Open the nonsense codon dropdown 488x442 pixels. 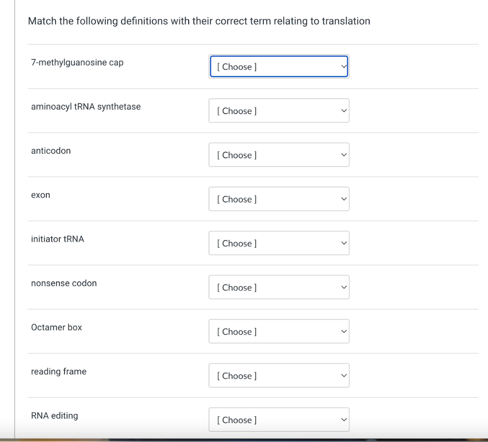(279, 288)
